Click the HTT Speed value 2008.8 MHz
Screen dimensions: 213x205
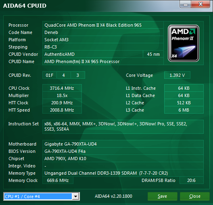[62, 110]
